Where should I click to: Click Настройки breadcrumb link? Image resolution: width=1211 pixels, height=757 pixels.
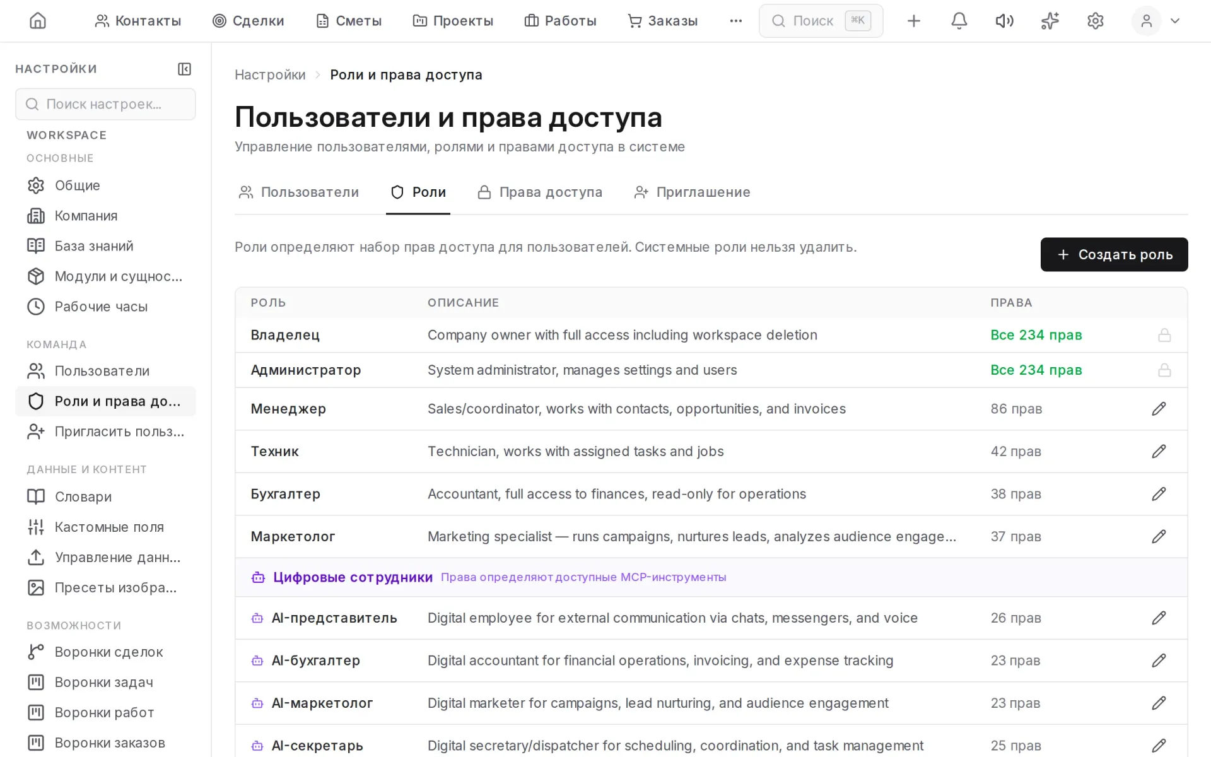[270, 75]
